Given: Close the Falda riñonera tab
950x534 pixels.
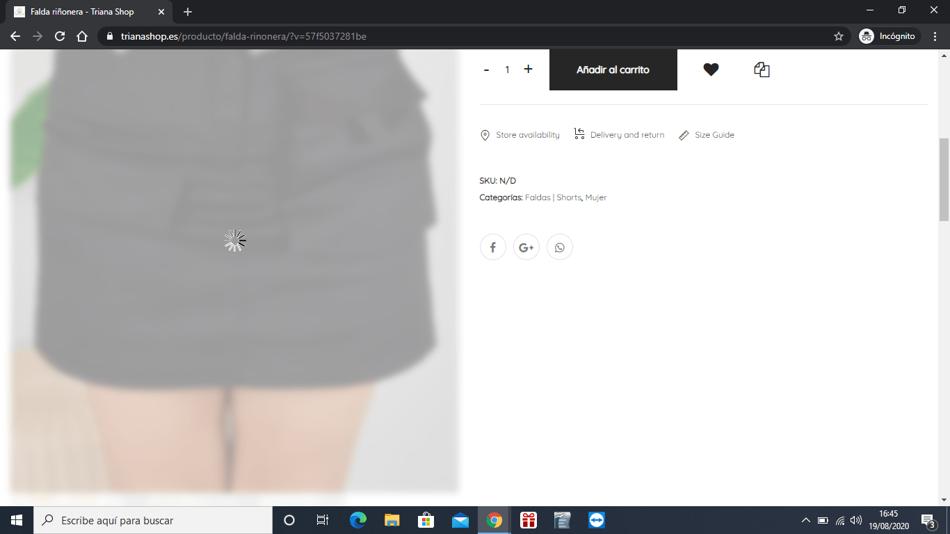Looking at the screenshot, I should (x=161, y=12).
